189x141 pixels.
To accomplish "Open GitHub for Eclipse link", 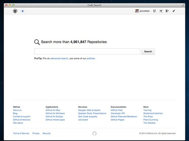I will click(x=54, y=117).
